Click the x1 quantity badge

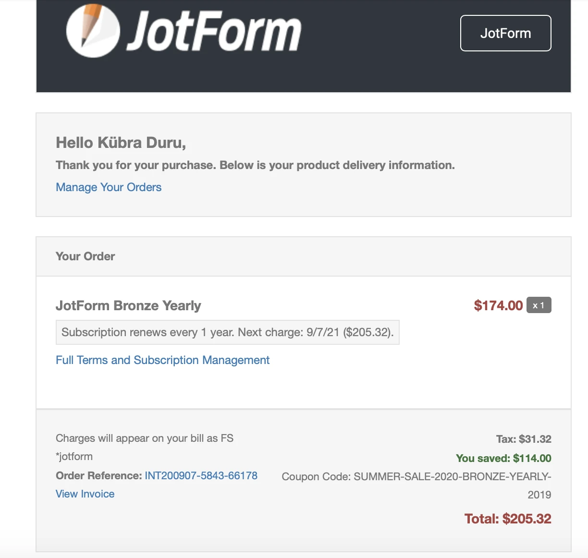539,305
